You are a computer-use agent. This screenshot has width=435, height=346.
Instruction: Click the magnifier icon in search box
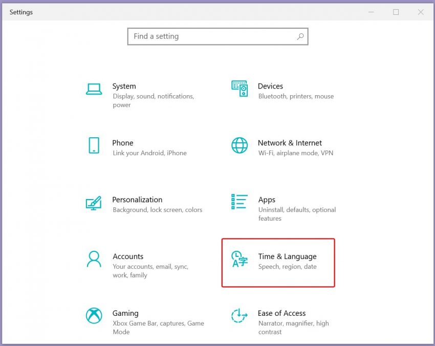[300, 36]
